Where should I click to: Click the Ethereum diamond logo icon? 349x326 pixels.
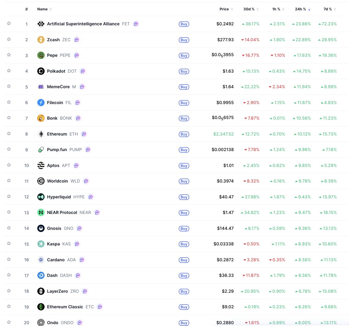[x=41, y=134]
